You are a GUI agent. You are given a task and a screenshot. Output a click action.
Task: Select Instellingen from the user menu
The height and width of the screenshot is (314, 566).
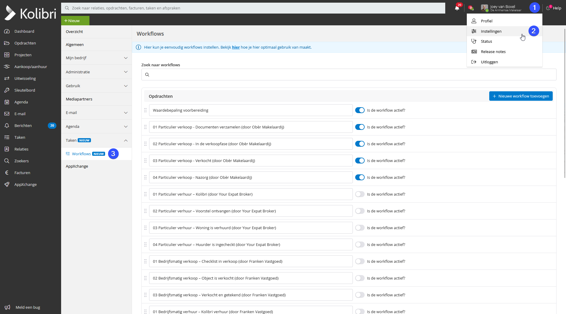click(x=491, y=31)
